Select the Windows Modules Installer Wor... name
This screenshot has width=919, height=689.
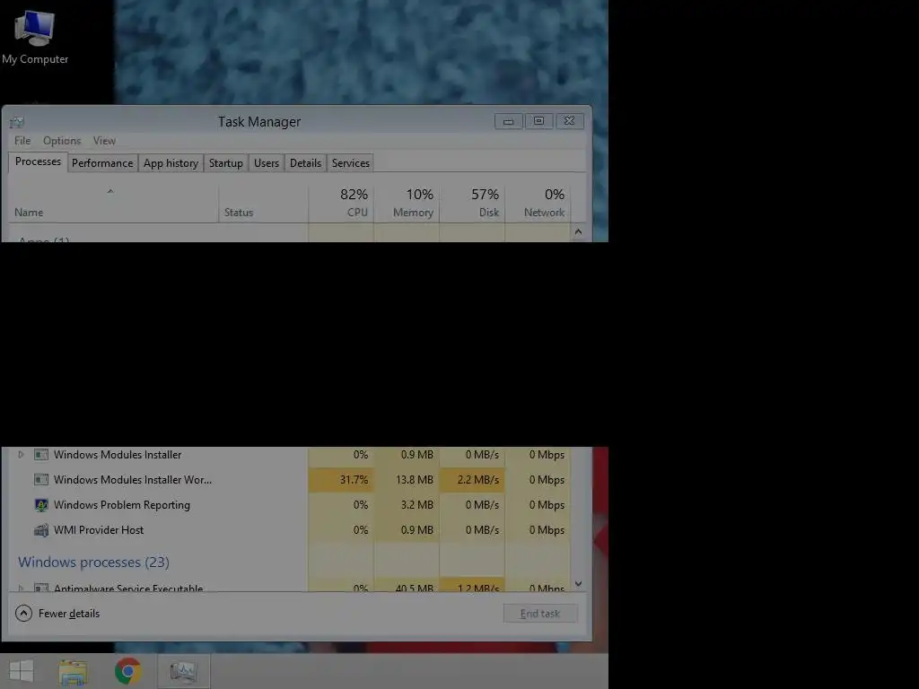pos(133,480)
